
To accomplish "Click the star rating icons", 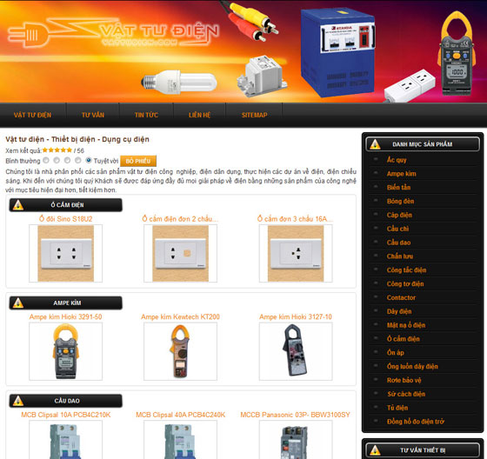I will pyautogui.click(x=57, y=150).
